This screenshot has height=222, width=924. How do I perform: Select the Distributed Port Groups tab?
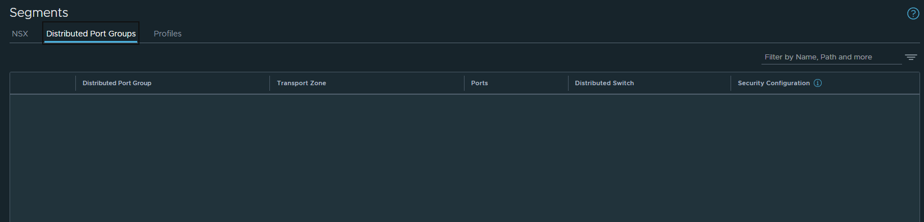coord(91,34)
